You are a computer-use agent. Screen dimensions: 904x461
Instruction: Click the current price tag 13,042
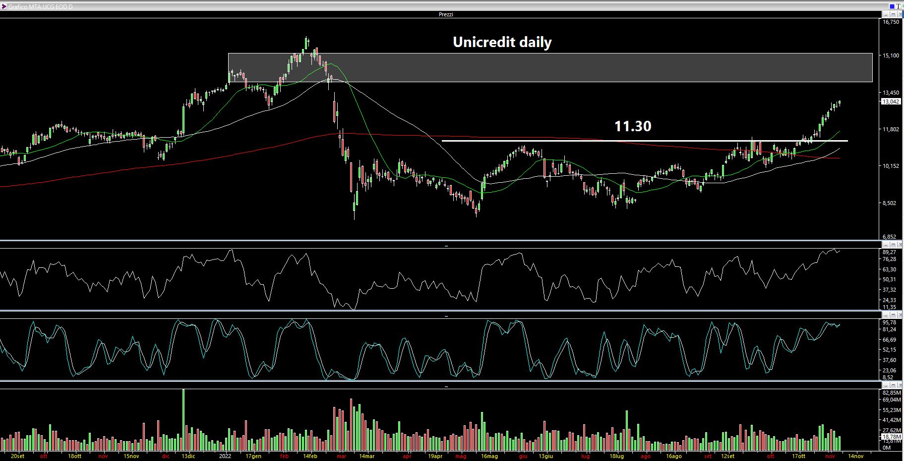click(x=891, y=102)
